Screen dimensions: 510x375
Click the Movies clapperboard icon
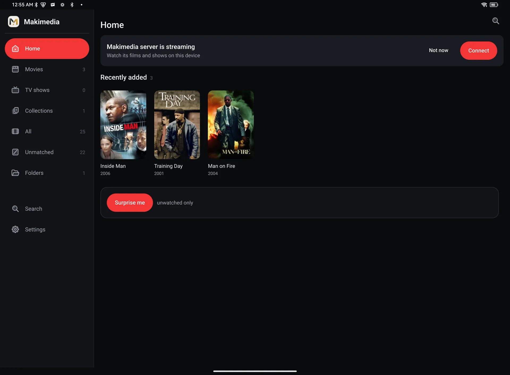15,69
